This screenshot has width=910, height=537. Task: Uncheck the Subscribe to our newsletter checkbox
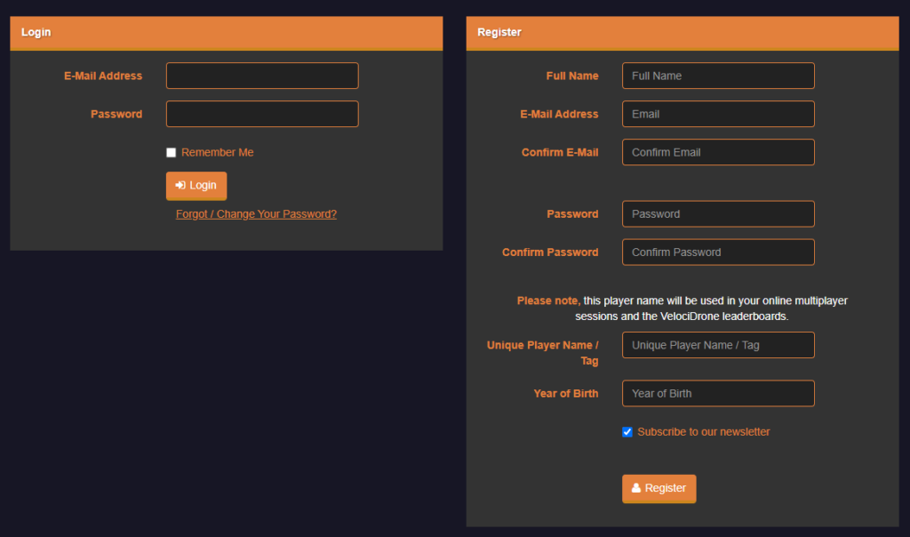click(x=627, y=432)
